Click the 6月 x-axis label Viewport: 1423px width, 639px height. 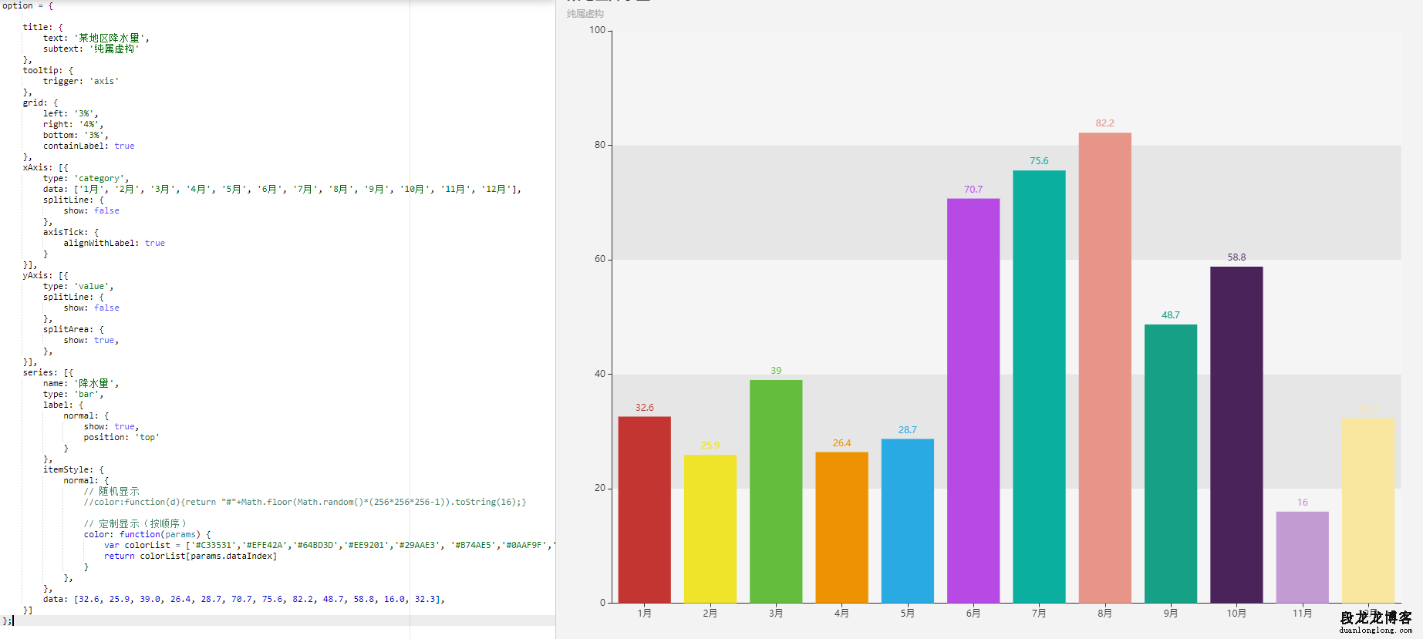point(973,614)
